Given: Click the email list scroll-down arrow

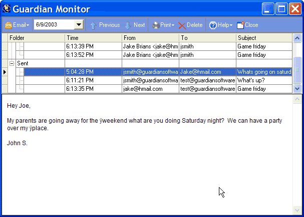Looking at the screenshot, I should coord(297,89).
